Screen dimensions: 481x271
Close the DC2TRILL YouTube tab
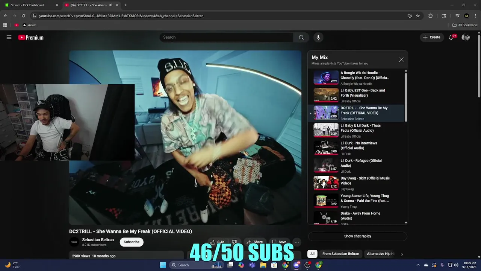coord(116,5)
